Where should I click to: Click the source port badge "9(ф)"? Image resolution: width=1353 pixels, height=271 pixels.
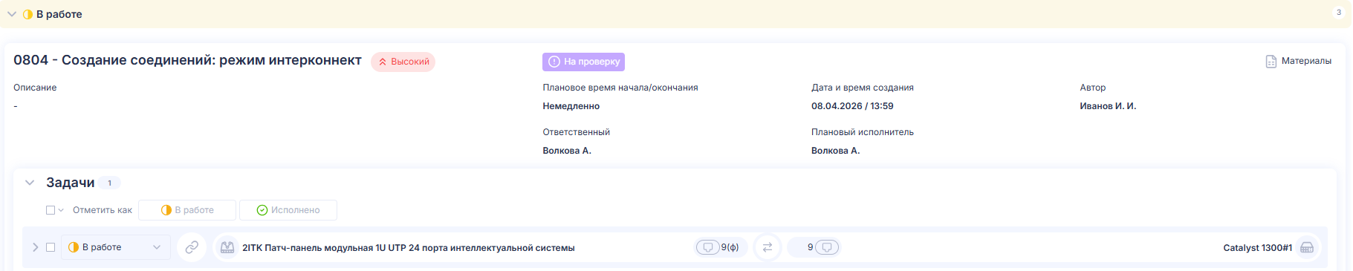click(721, 247)
